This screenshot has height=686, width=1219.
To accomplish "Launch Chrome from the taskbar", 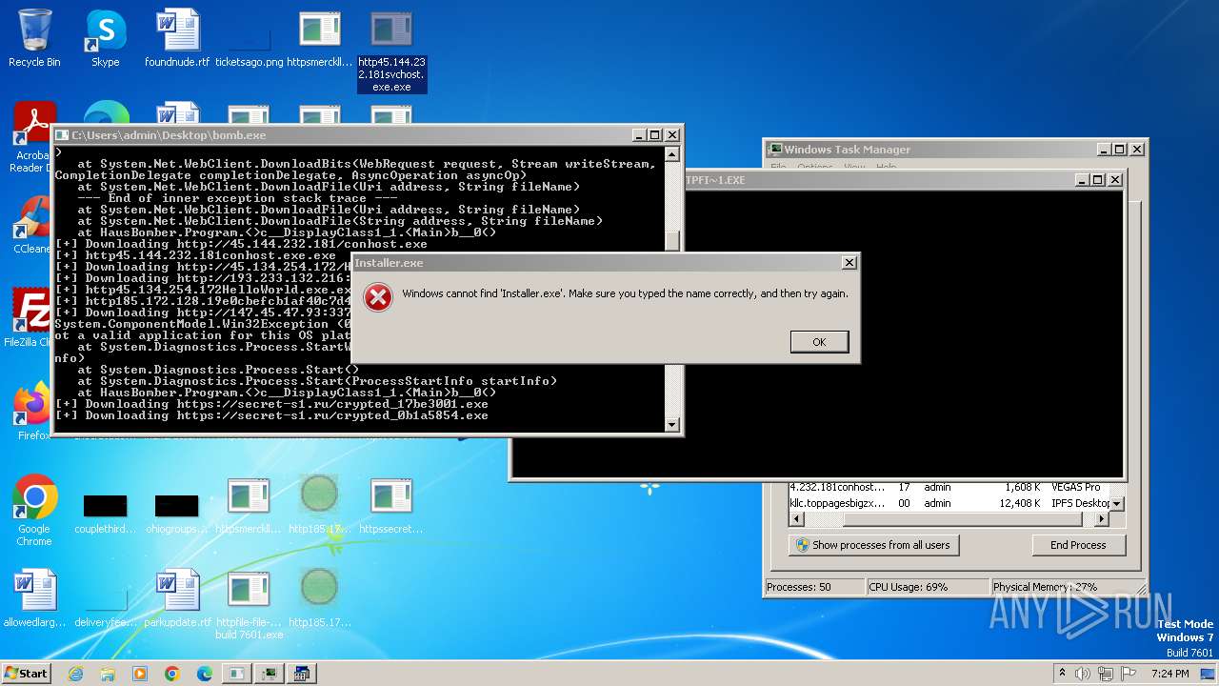I will tap(172, 674).
